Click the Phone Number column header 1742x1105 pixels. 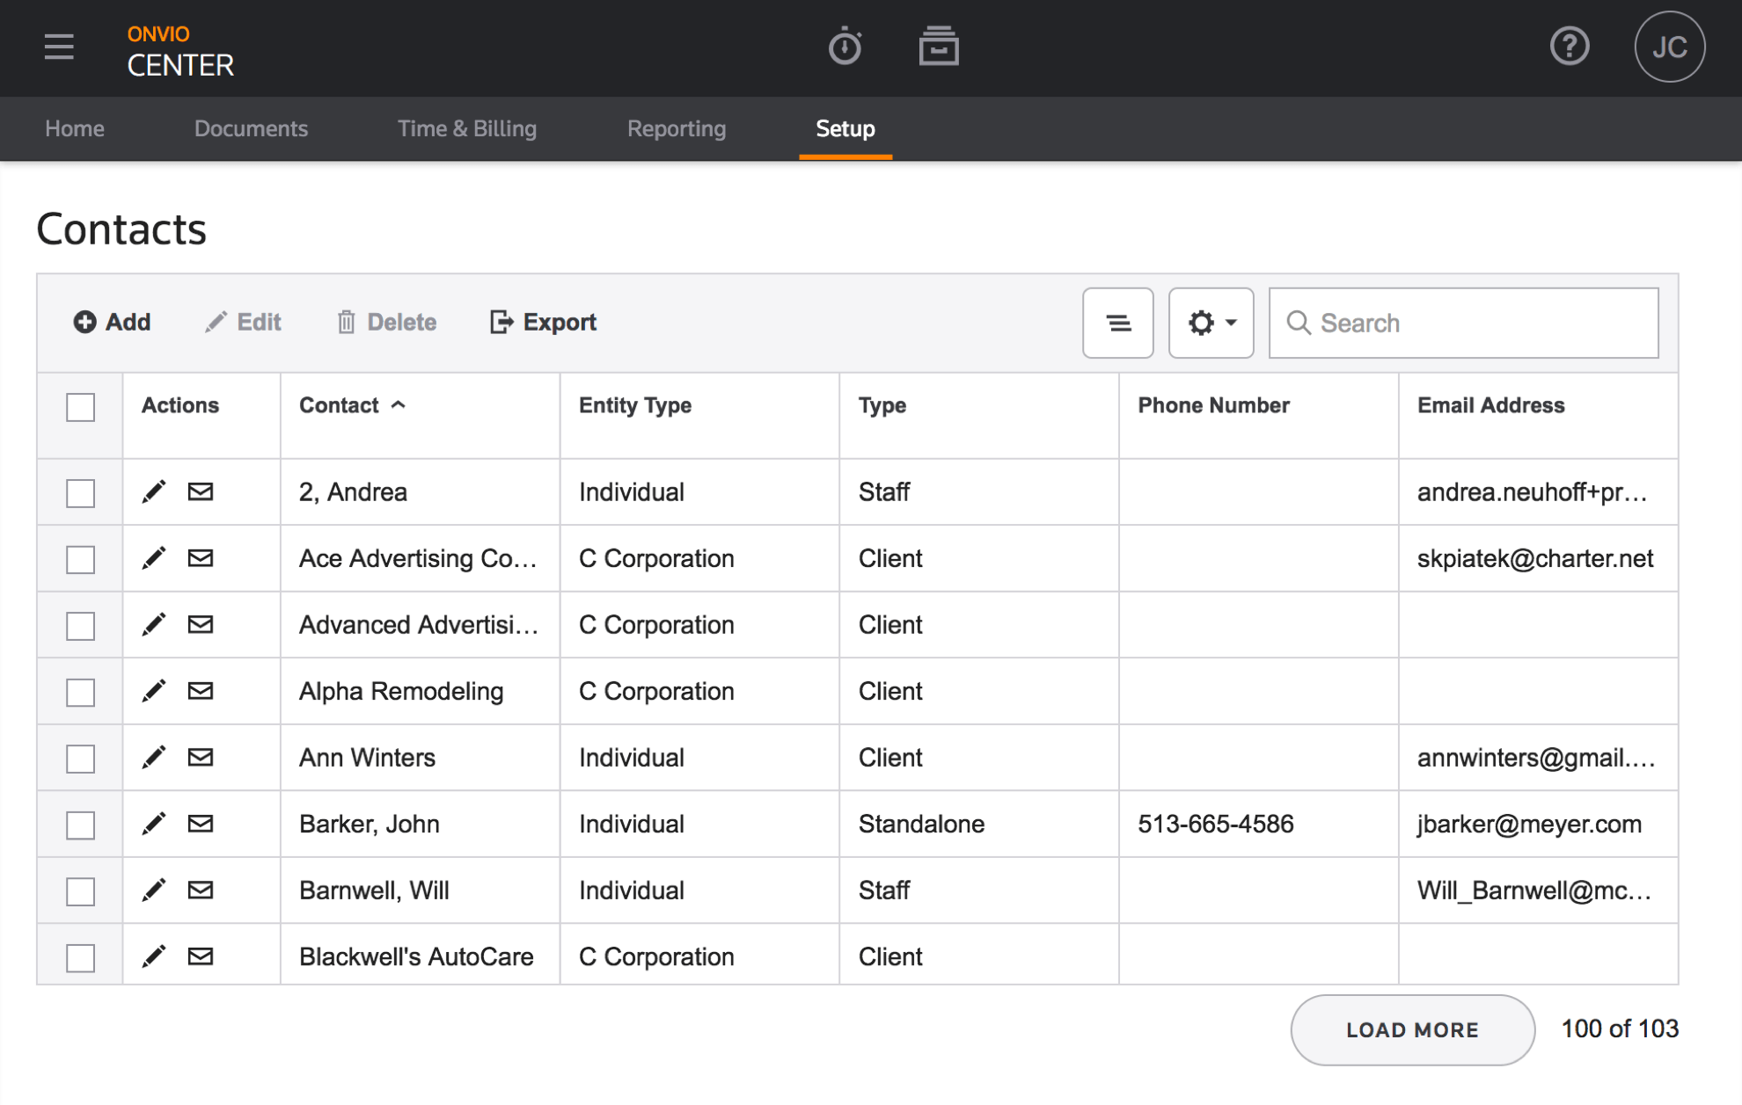pos(1213,405)
